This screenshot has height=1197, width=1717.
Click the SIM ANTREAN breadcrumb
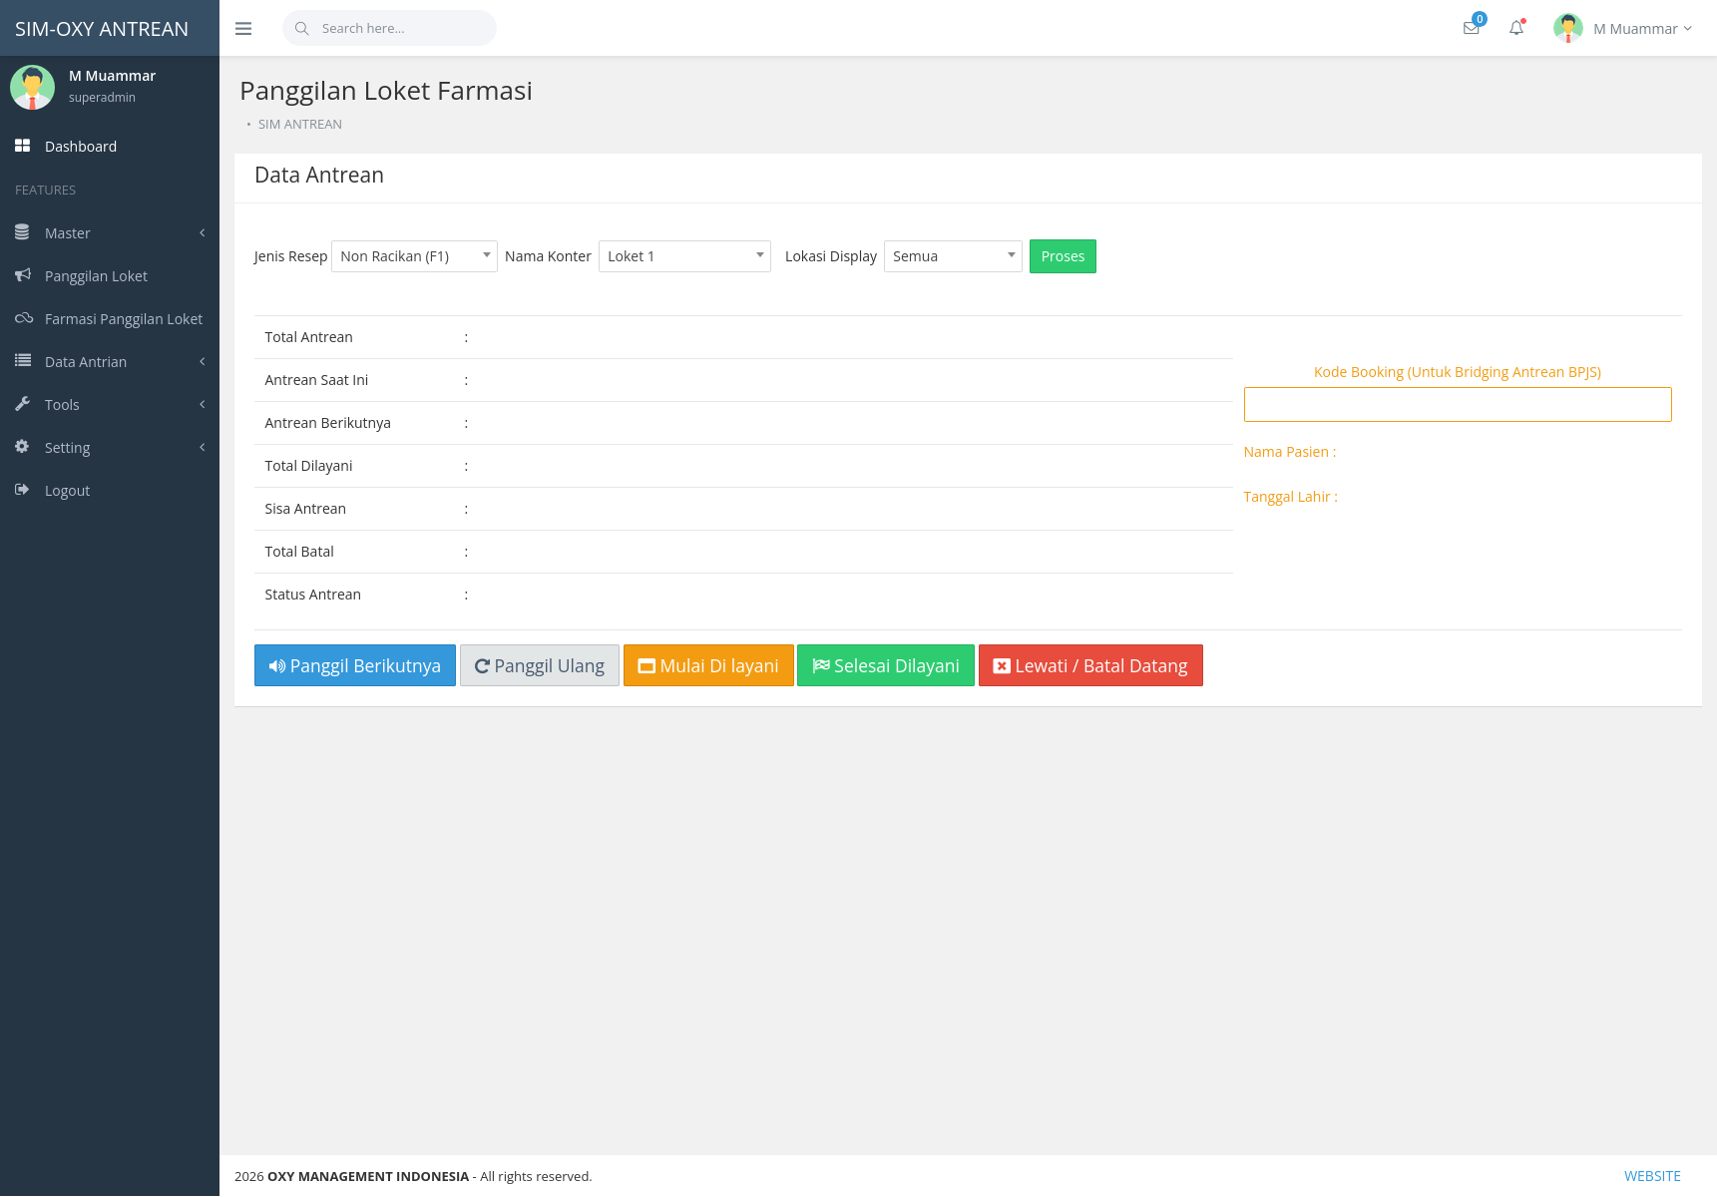pos(300,125)
